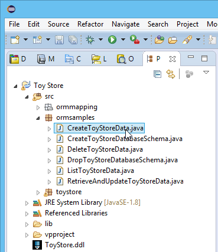Click the Collapse All icon
The image size is (218, 252).
[x=158, y=74]
